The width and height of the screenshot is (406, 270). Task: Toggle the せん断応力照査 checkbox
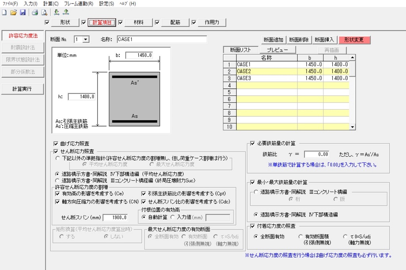[56, 152]
